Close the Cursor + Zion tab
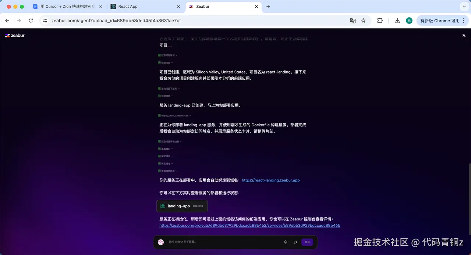Screen dimensions: 471x255 [x=101, y=7]
